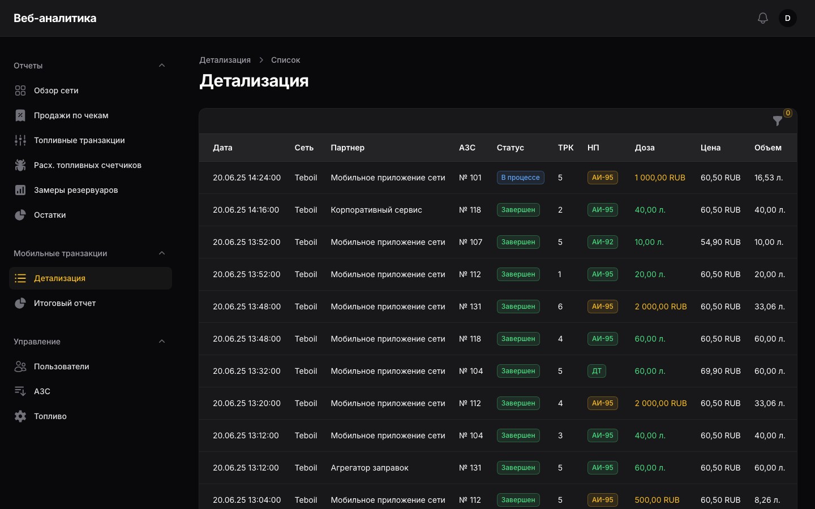Click the Детализация list icon
The image size is (815, 509).
tap(20, 278)
